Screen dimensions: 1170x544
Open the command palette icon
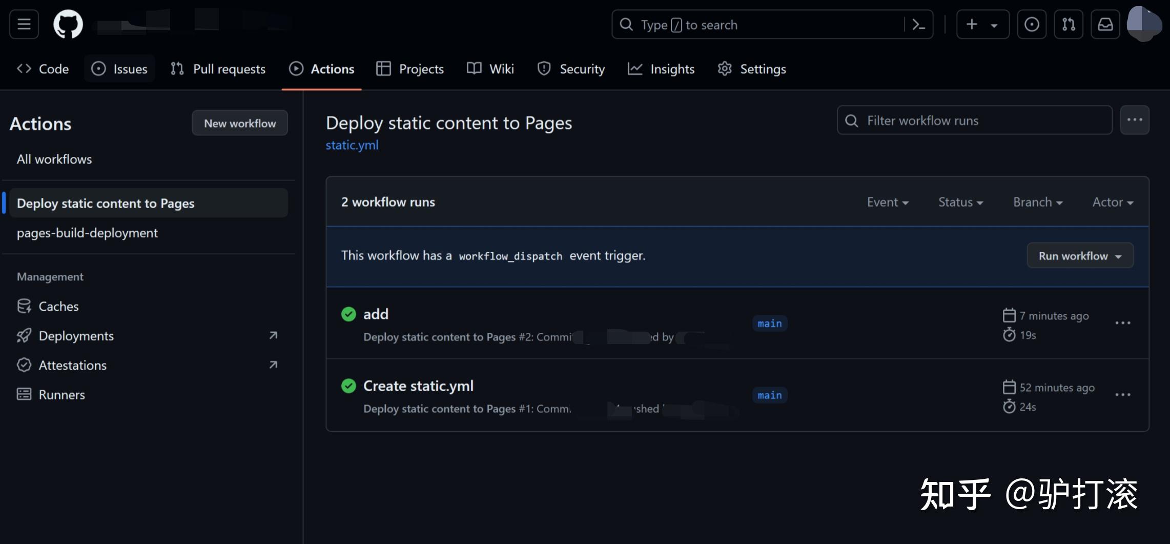(919, 25)
